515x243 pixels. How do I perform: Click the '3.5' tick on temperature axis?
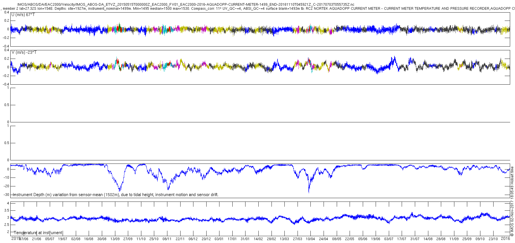point(7,210)
